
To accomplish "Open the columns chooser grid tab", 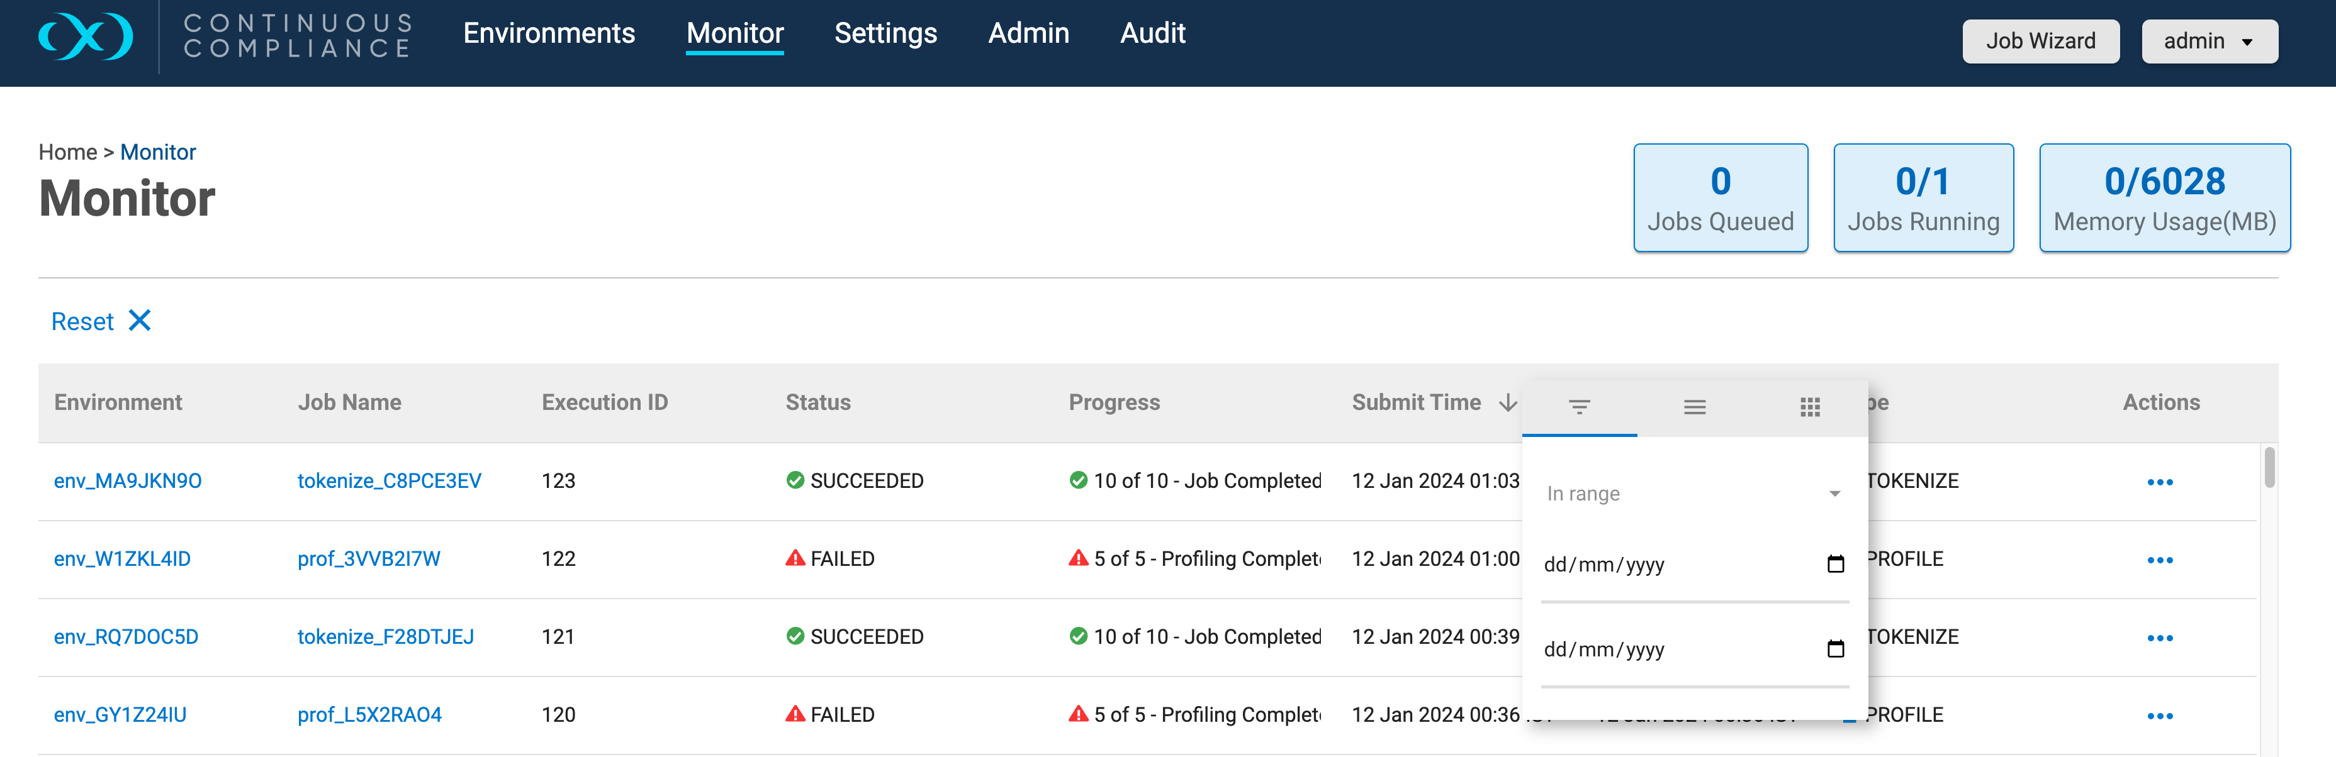I will coord(1809,407).
